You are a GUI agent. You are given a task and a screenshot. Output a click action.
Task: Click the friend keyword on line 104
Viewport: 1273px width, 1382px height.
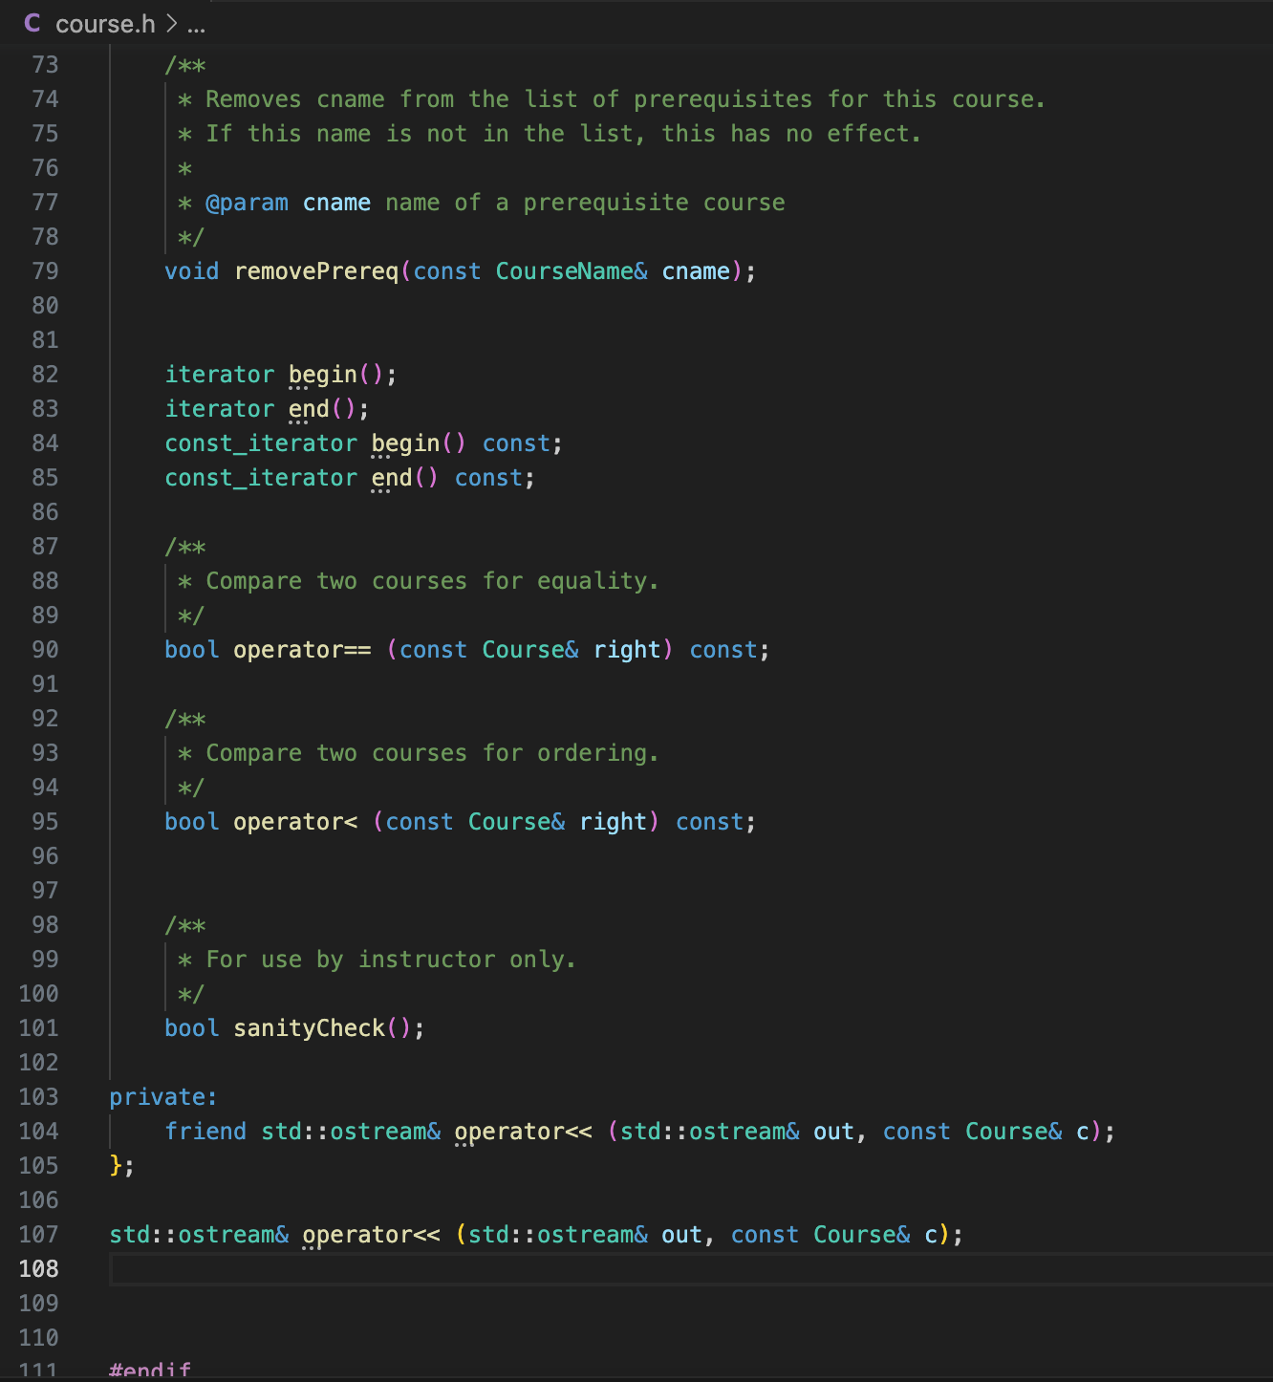click(x=205, y=1131)
